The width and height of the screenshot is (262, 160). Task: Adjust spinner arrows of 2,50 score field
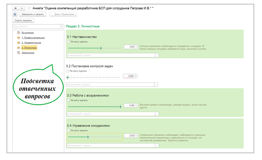pos(136,135)
